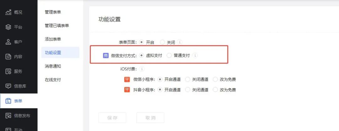339x131 pixels.
Task: Open the 内容 sidebar label
Action: point(18,57)
